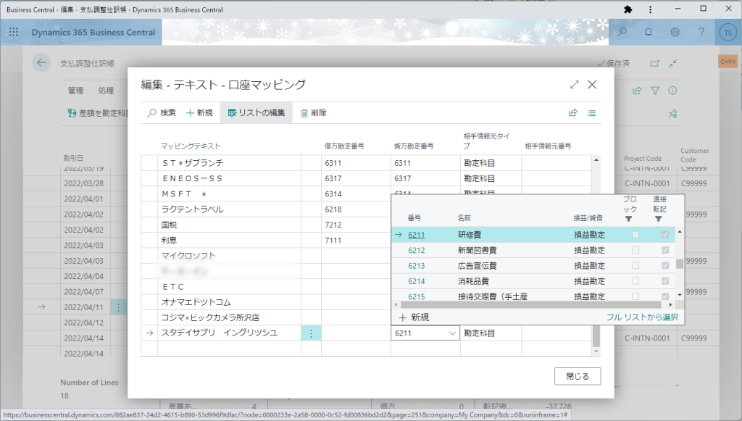Open the search magnifier in header
Image resolution: width=742 pixels, height=421 pixels.
click(622, 32)
